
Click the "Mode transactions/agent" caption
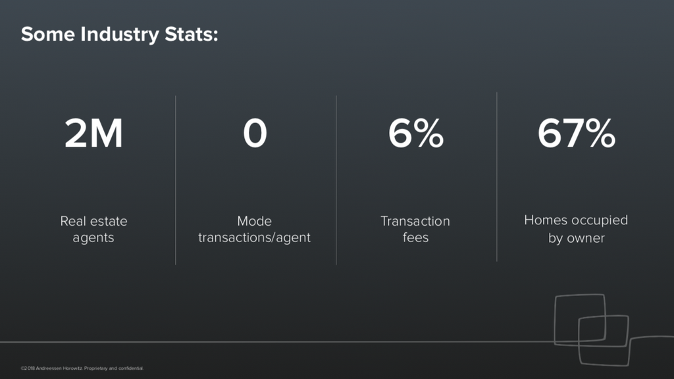pyautogui.click(x=254, y=229)
